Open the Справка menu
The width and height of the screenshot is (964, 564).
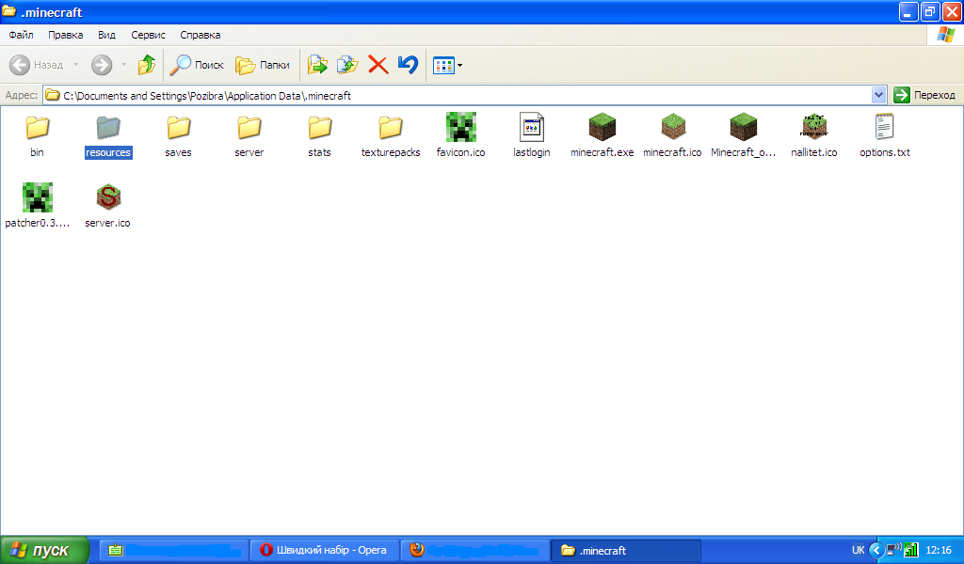pyautogui.click(x=201, y=35)
